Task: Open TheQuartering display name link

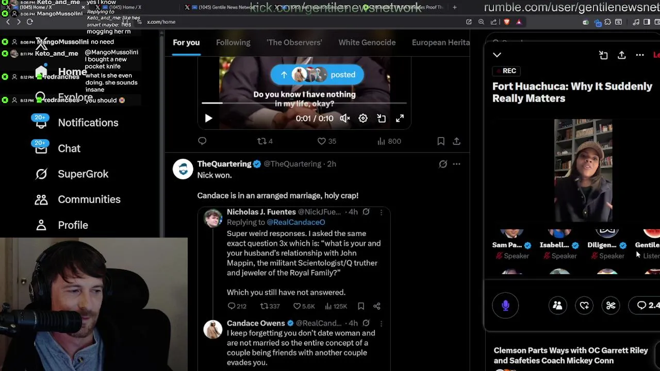Action: [224, 164]
